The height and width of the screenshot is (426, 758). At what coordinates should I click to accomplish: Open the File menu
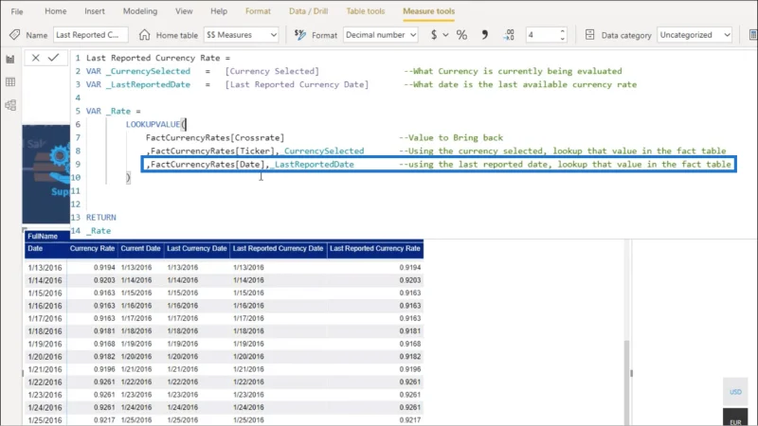(x=17, y=11)
